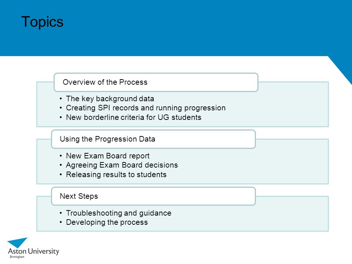This screenshot has width=352, height=264.
Task: Select 'Agreeing Exam Board decisions' text
Action: tap(122, 165)
